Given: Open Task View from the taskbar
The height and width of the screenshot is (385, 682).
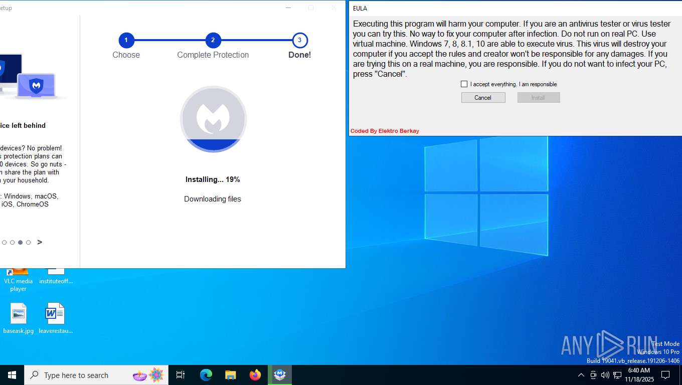Looking at the screenshot, I should pyautogui.click(x=181, y=375).
